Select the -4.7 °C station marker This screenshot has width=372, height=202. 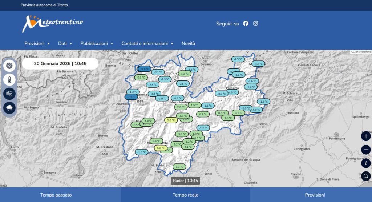[x=258, y=64]
